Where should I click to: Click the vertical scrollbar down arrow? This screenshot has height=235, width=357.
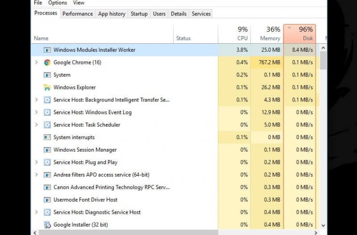[323, 226]
